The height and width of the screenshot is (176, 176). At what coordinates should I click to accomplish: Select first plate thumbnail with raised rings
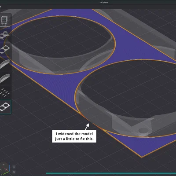coord(4,35)
